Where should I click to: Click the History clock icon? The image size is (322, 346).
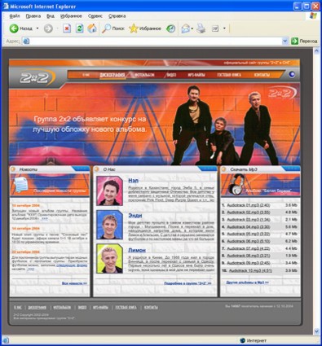point(170,28)
